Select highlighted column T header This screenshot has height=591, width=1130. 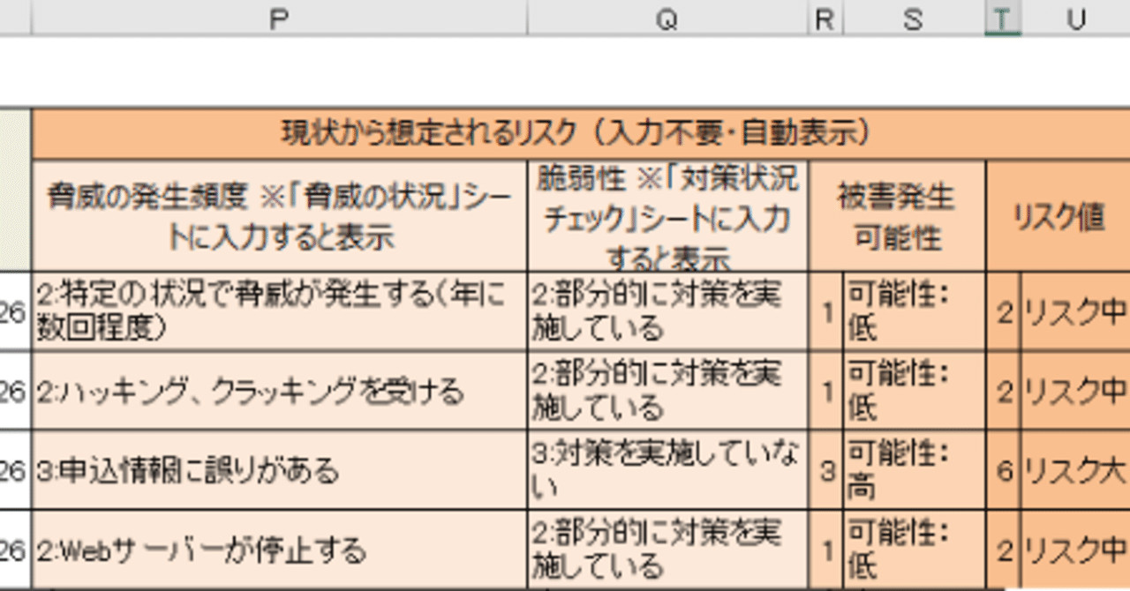(1003, 18)
